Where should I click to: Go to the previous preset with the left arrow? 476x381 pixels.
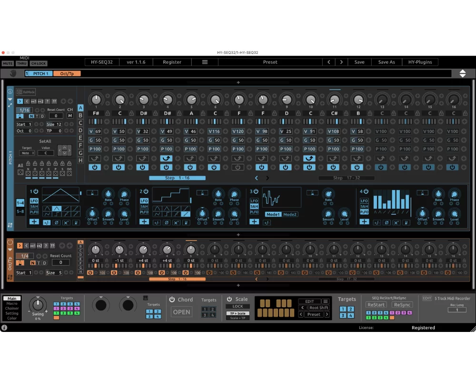(x=329, y=62)
